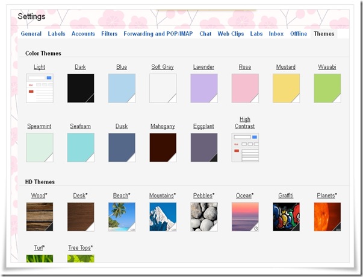This screenshot has height=277, width=363.
Task: Select the Turf grass thumbnail
Action: coord(40,258)
